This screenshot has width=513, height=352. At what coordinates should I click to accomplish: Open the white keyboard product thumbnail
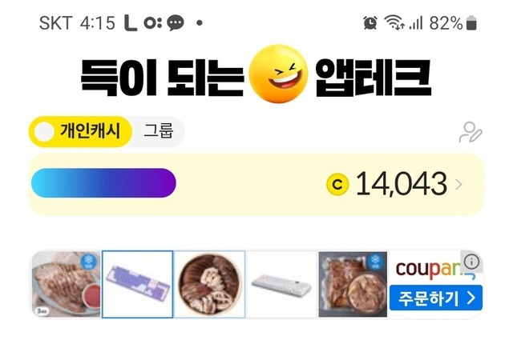281,285
